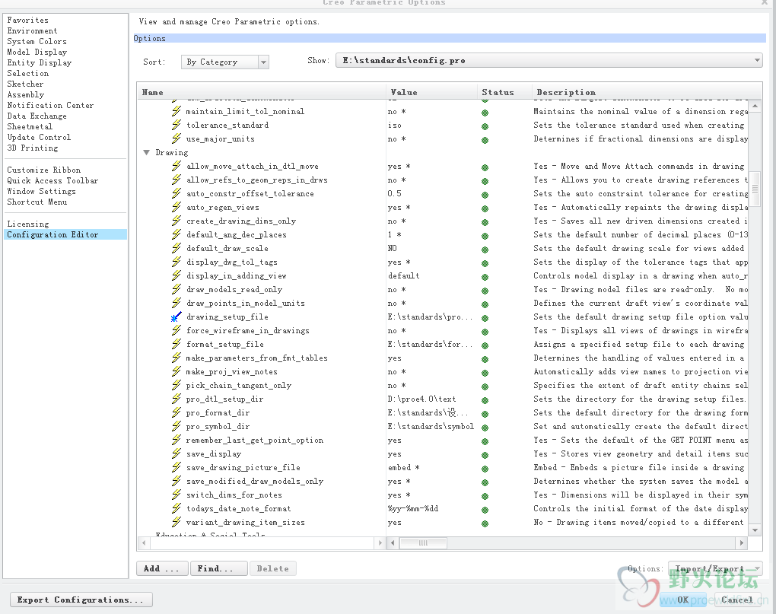This screenshot has width=776, height=614.
Task: Click green status dot for pro_symbol_dir
Action: (485, 428)
